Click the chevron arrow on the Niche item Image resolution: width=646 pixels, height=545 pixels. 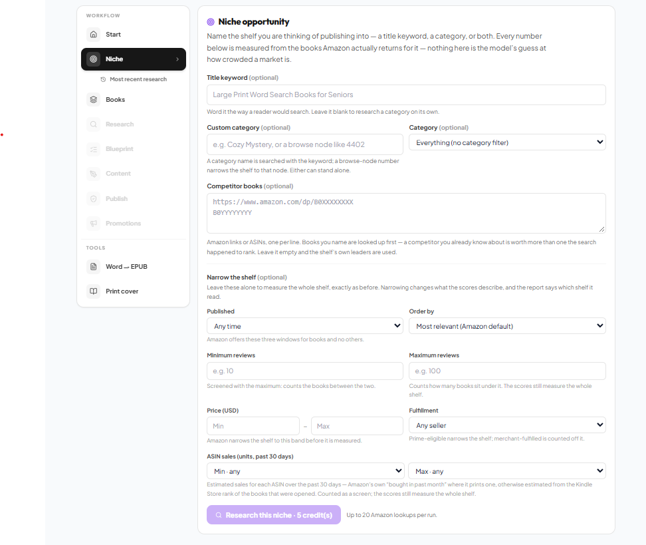[177, 59]
